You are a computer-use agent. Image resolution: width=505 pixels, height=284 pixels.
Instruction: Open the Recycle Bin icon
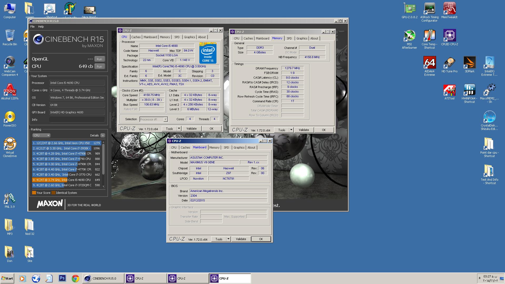[10, 38]
